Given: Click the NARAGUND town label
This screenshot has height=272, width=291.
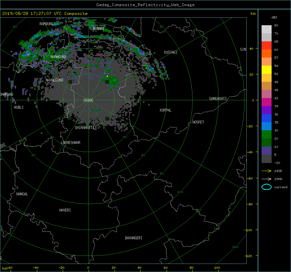Looking at the screenshot, I should (58, 57).
